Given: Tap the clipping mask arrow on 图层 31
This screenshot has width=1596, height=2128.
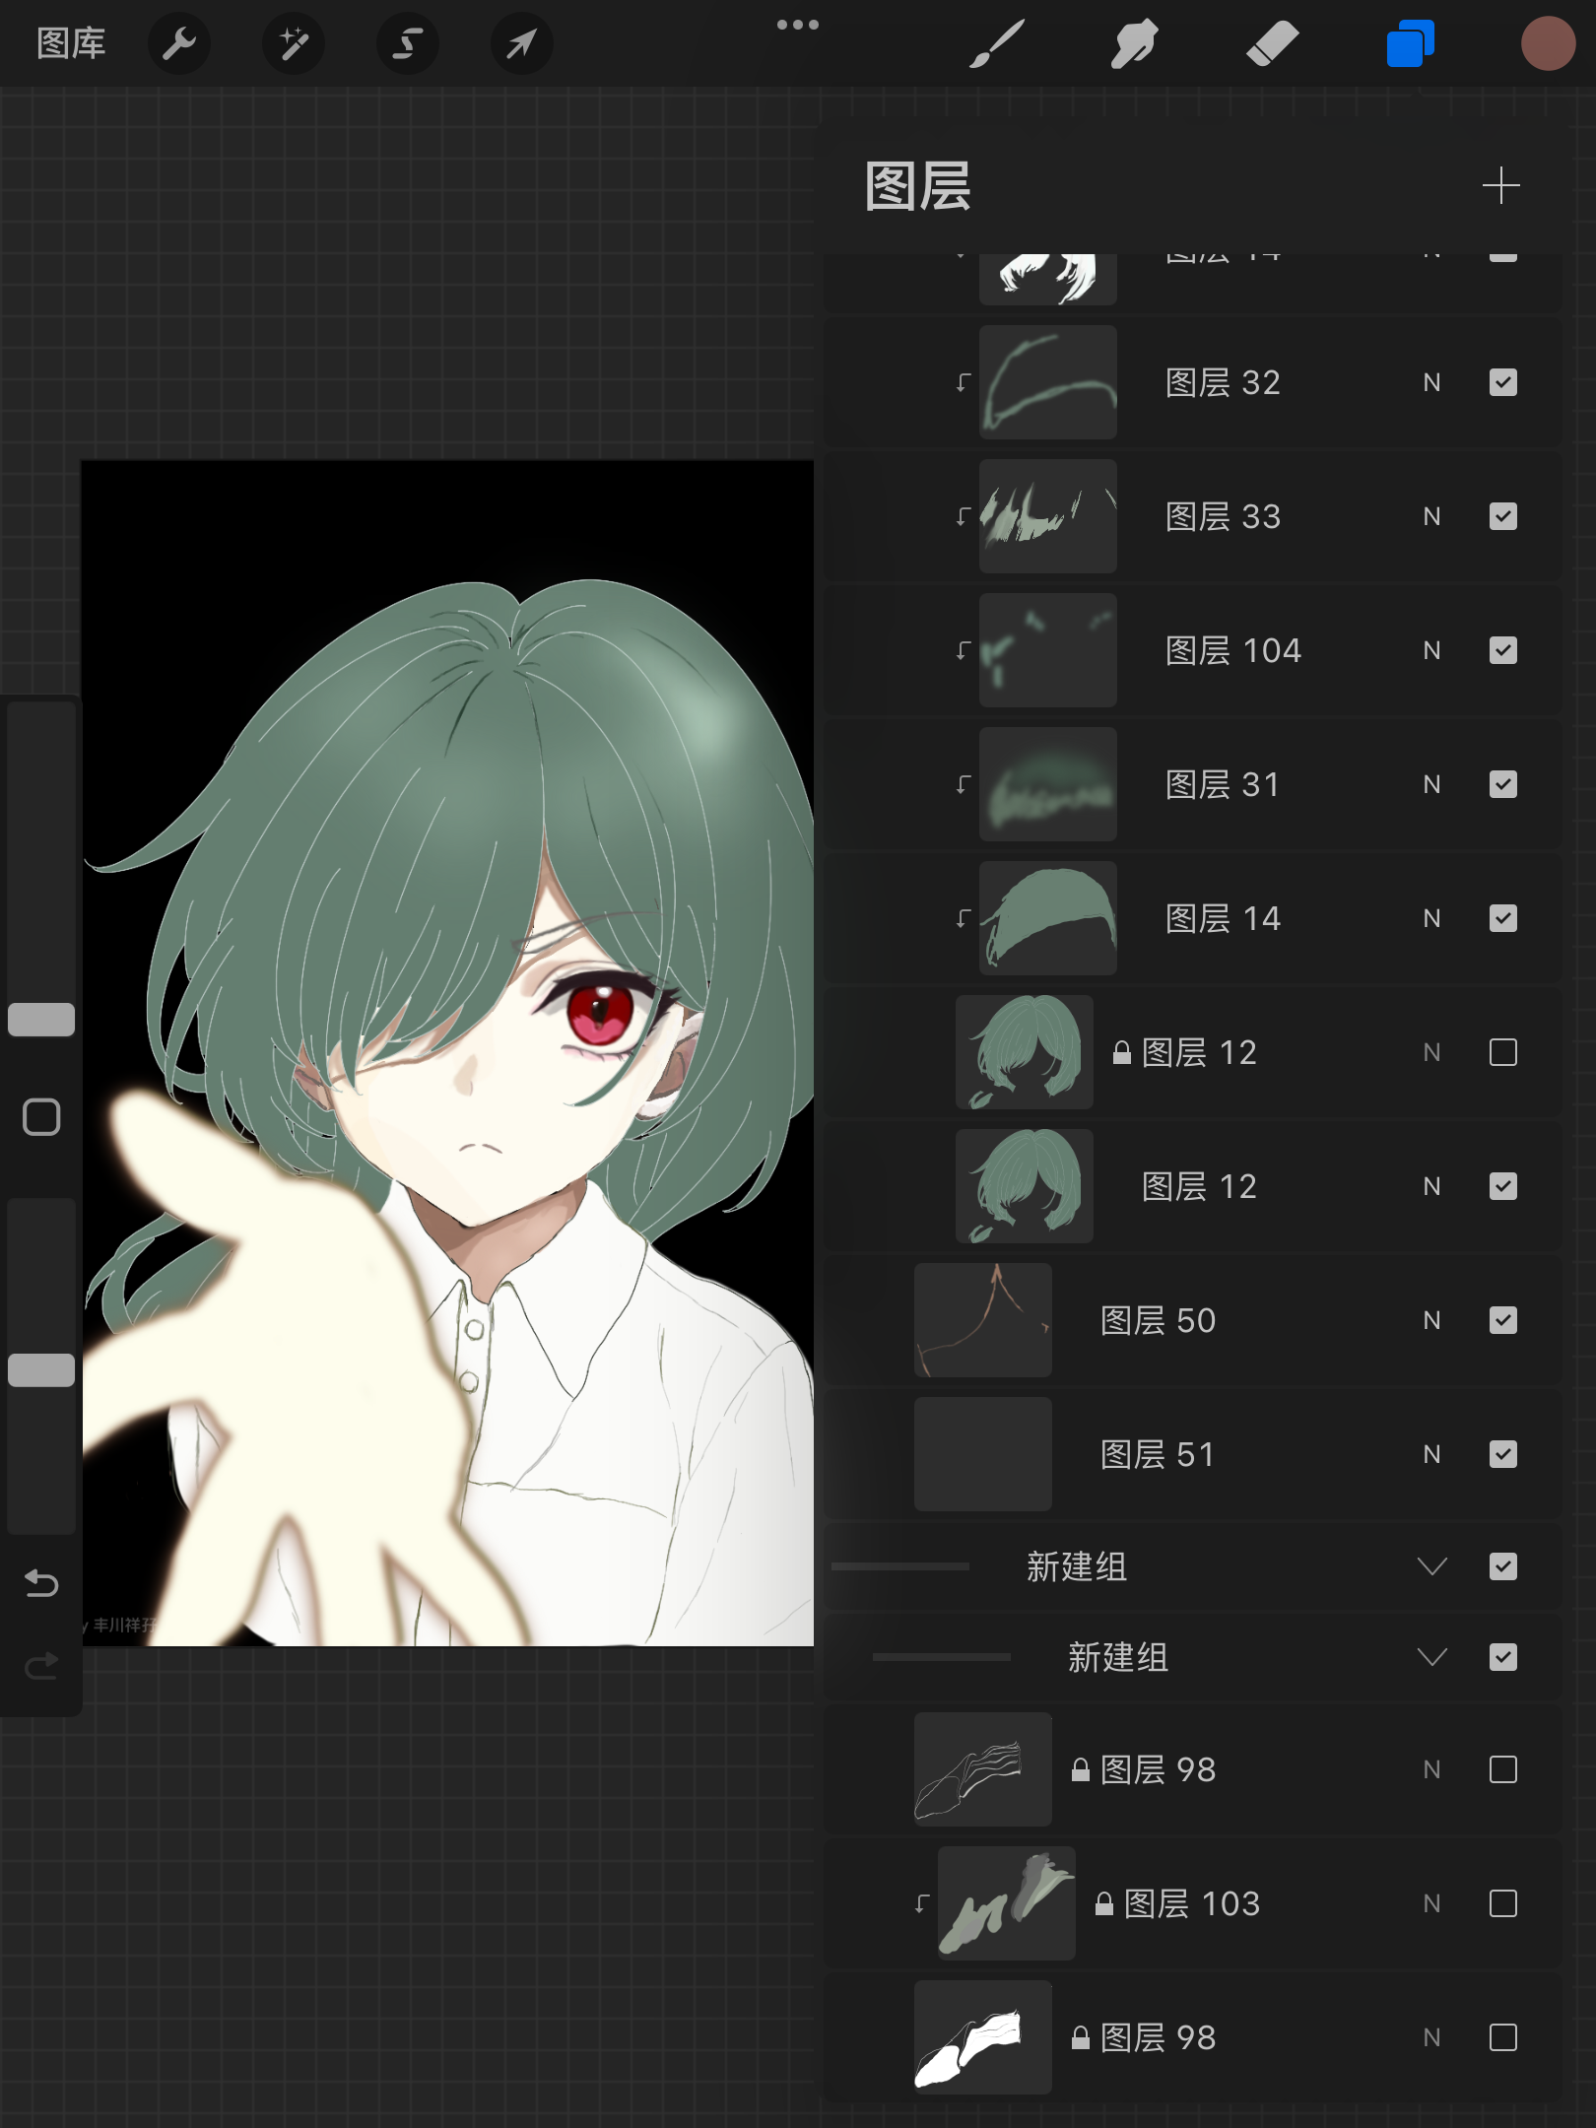Looking at the screenshot, I should [x=964, y=784].
